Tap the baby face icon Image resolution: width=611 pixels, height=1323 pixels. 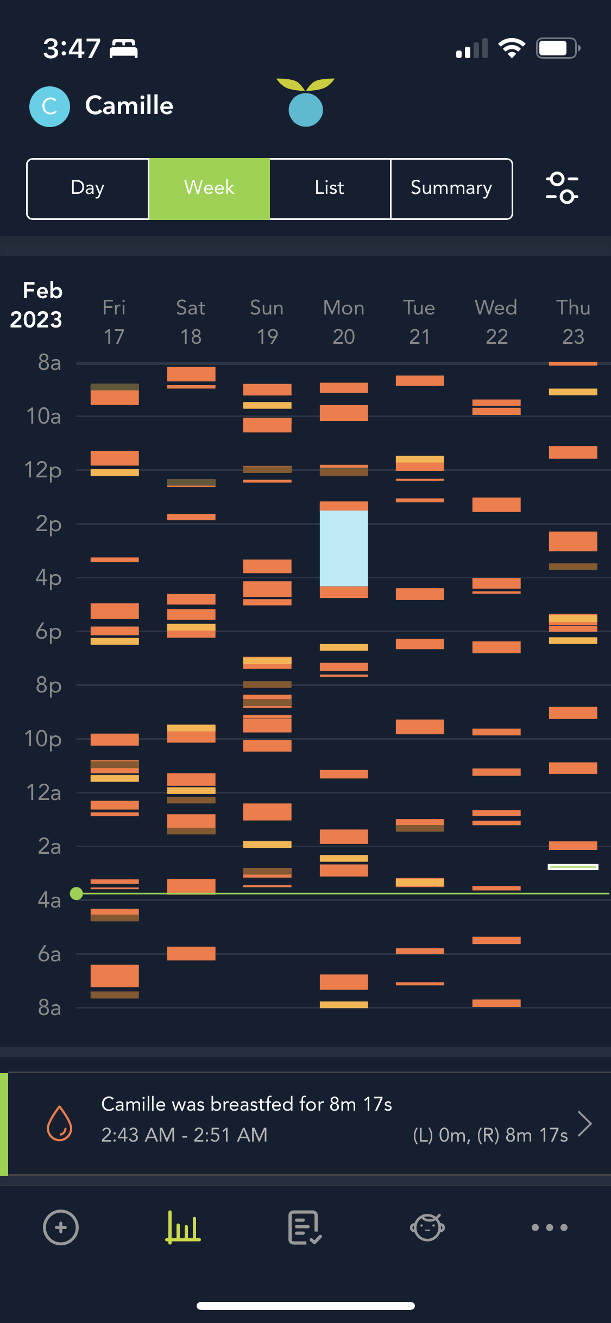coord(427,1227)
